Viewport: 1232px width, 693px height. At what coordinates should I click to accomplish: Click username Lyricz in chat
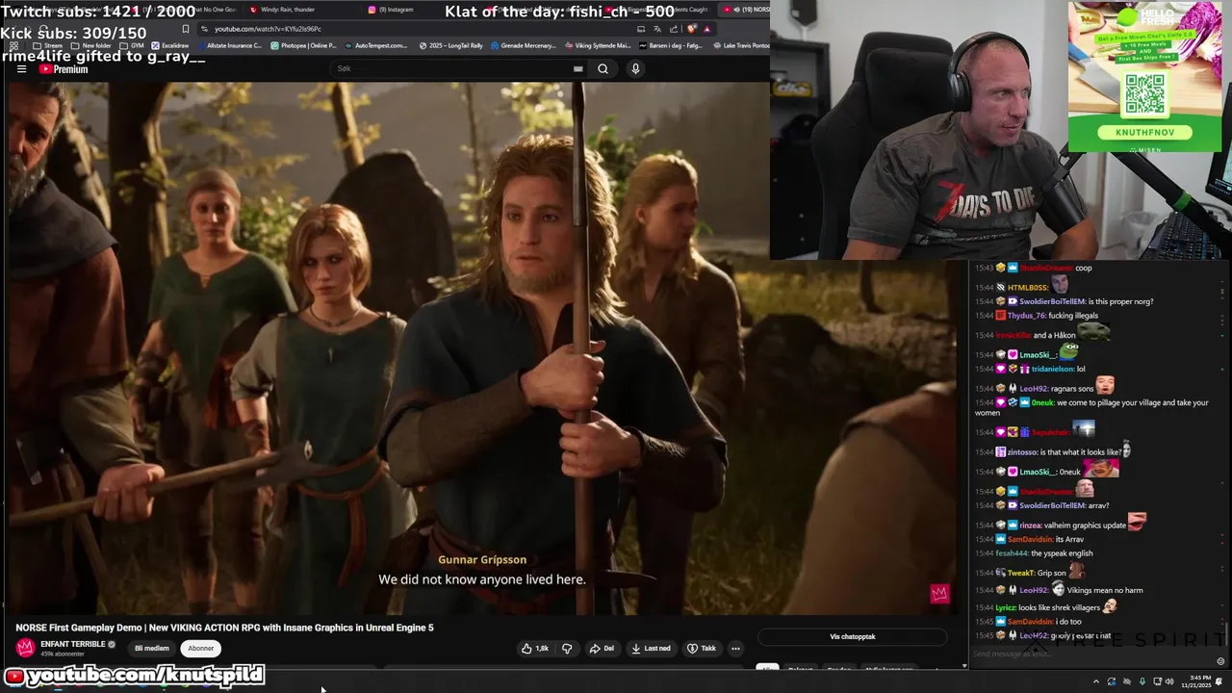point(1005,608)
